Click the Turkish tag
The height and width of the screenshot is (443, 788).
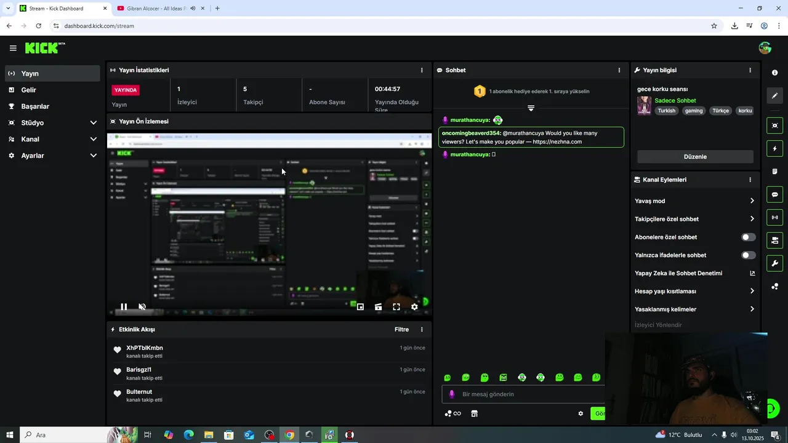(x=666, y=111)
